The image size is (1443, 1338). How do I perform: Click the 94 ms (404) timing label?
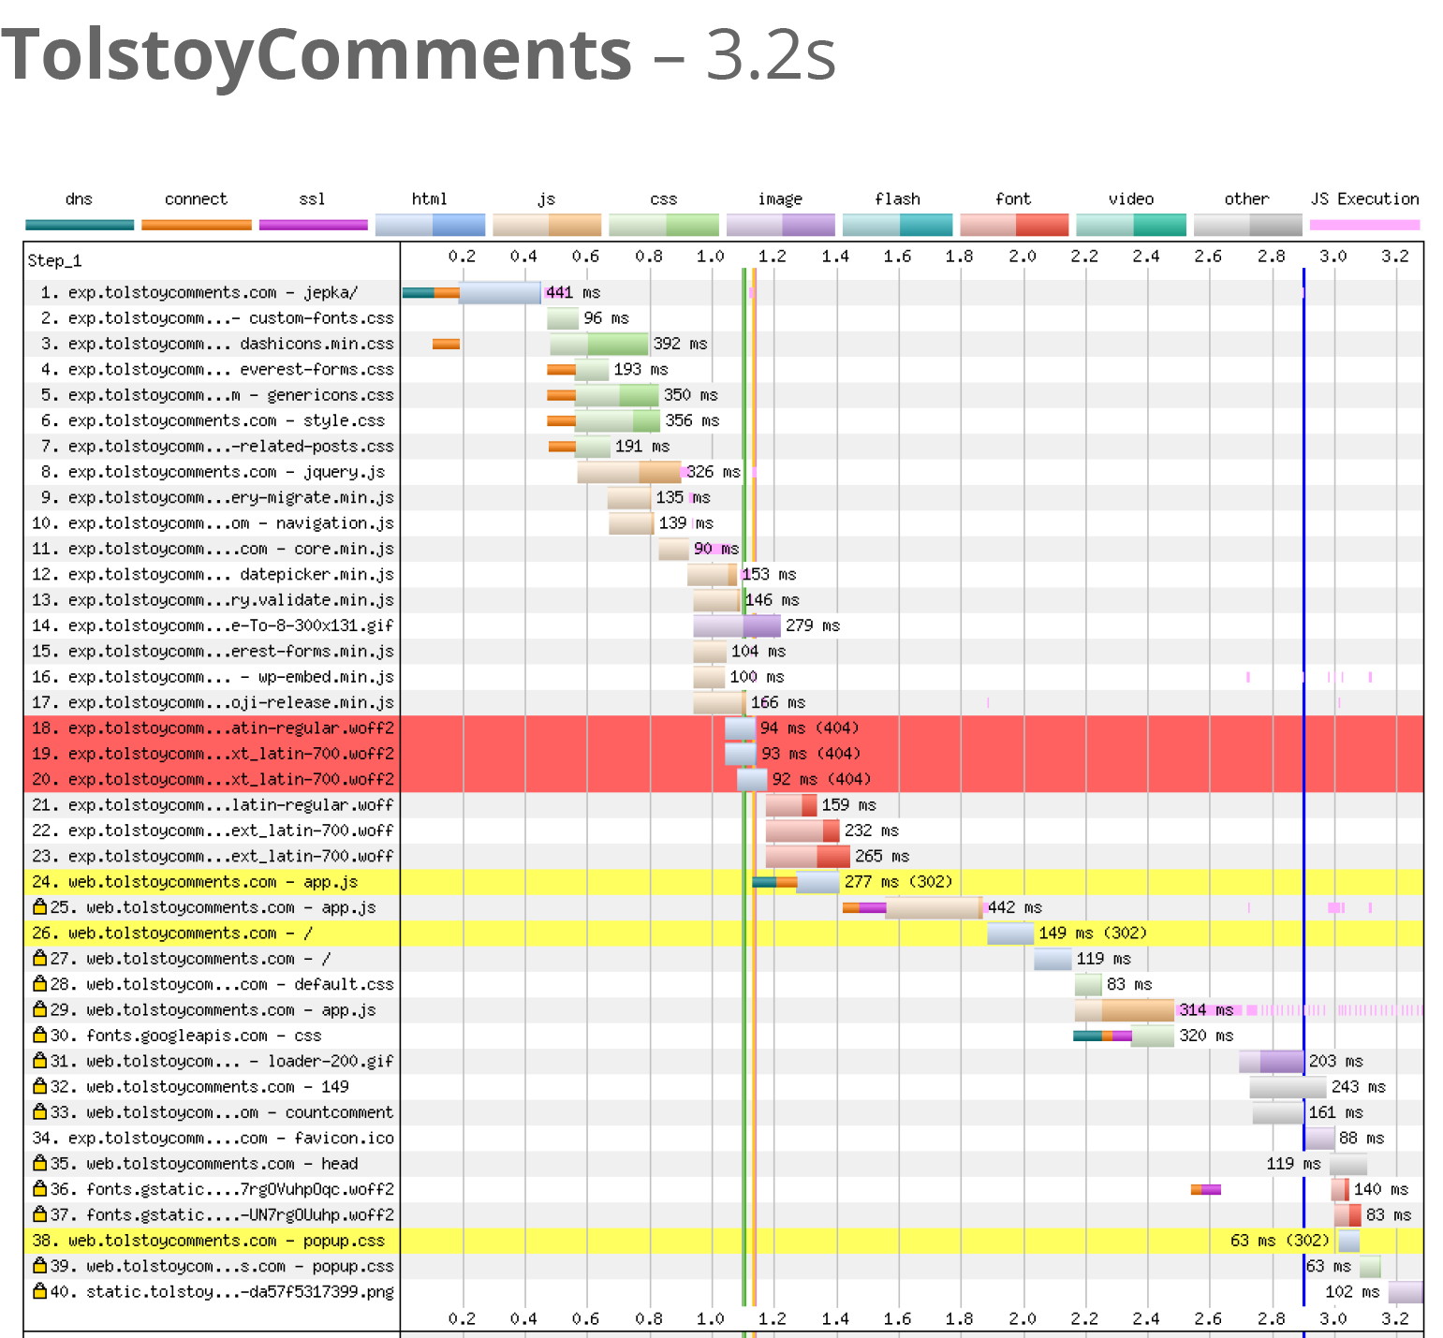810,728
